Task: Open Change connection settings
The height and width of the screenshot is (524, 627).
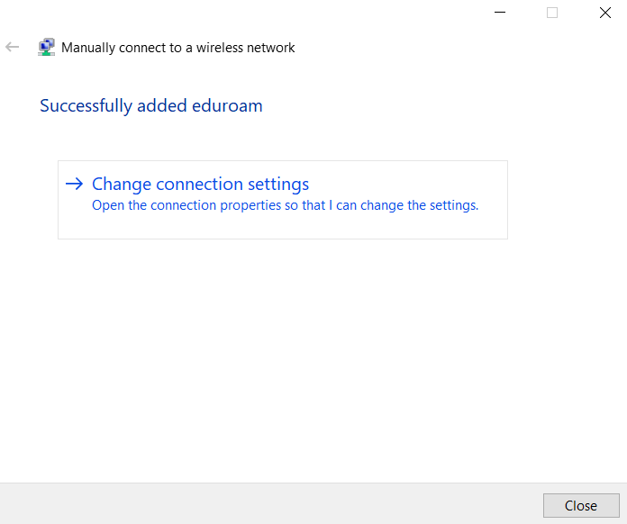Action: pos(200,185)
